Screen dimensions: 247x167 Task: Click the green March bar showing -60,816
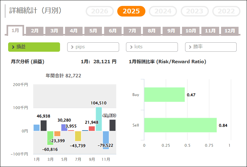[50, 138]
